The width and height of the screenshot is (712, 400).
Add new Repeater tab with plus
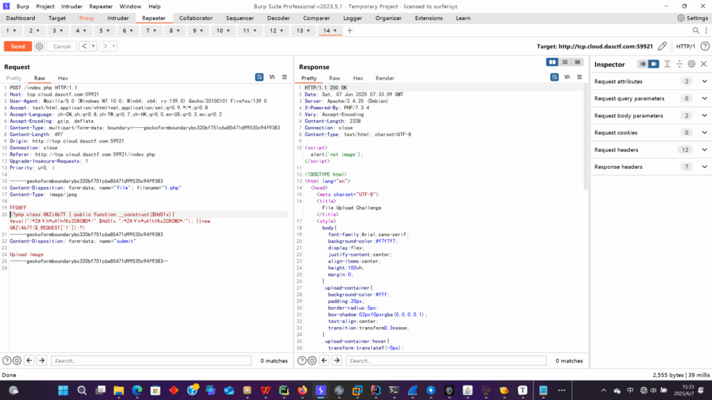click(x=350, y=31)
